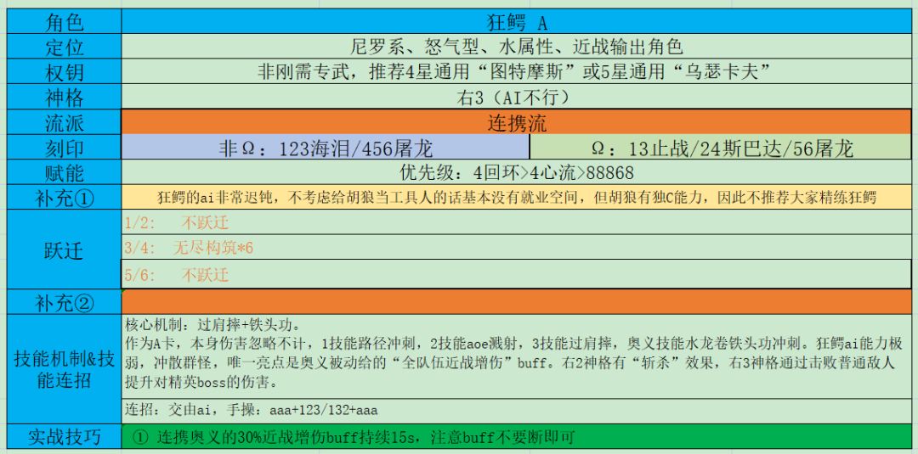Click the 非Ω：123海泪/456屠龙 cell

tap(325, 148)
